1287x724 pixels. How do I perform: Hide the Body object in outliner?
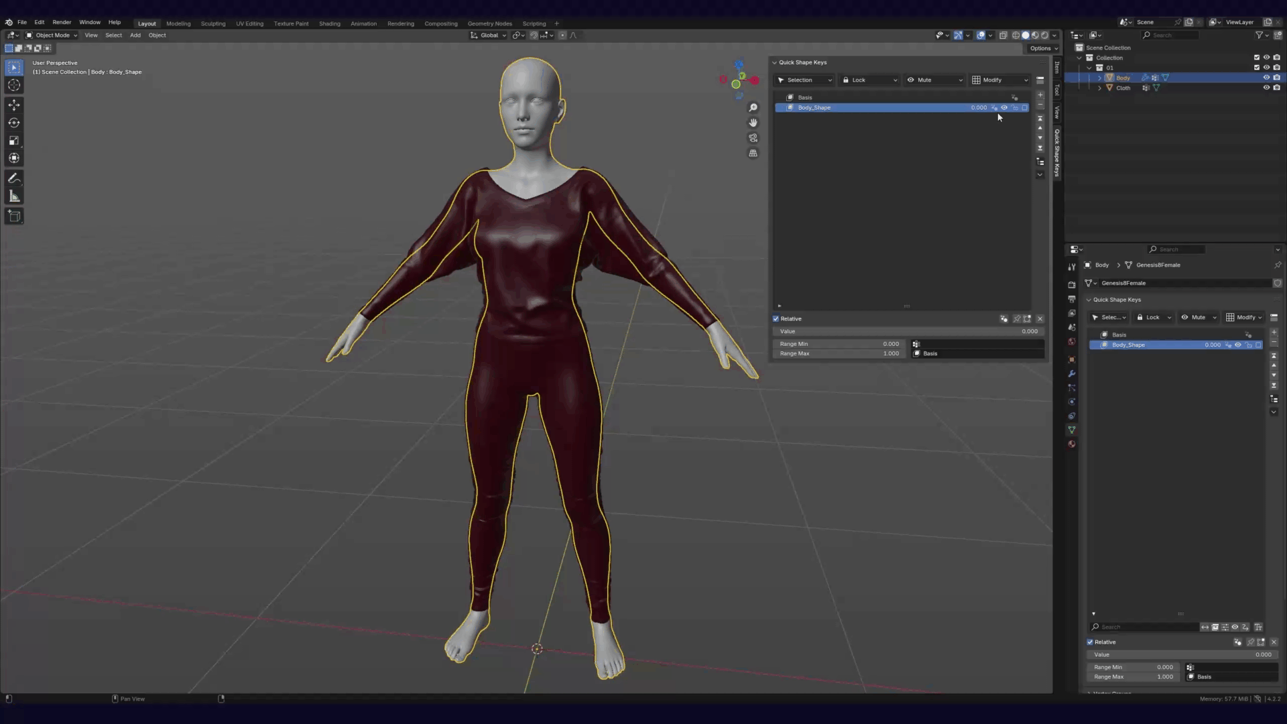tap(1267, 78)
